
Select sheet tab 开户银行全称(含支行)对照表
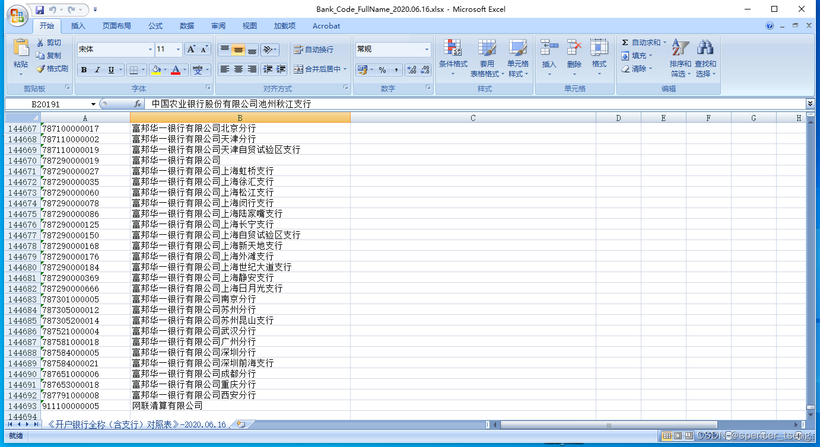pos(137,424)
